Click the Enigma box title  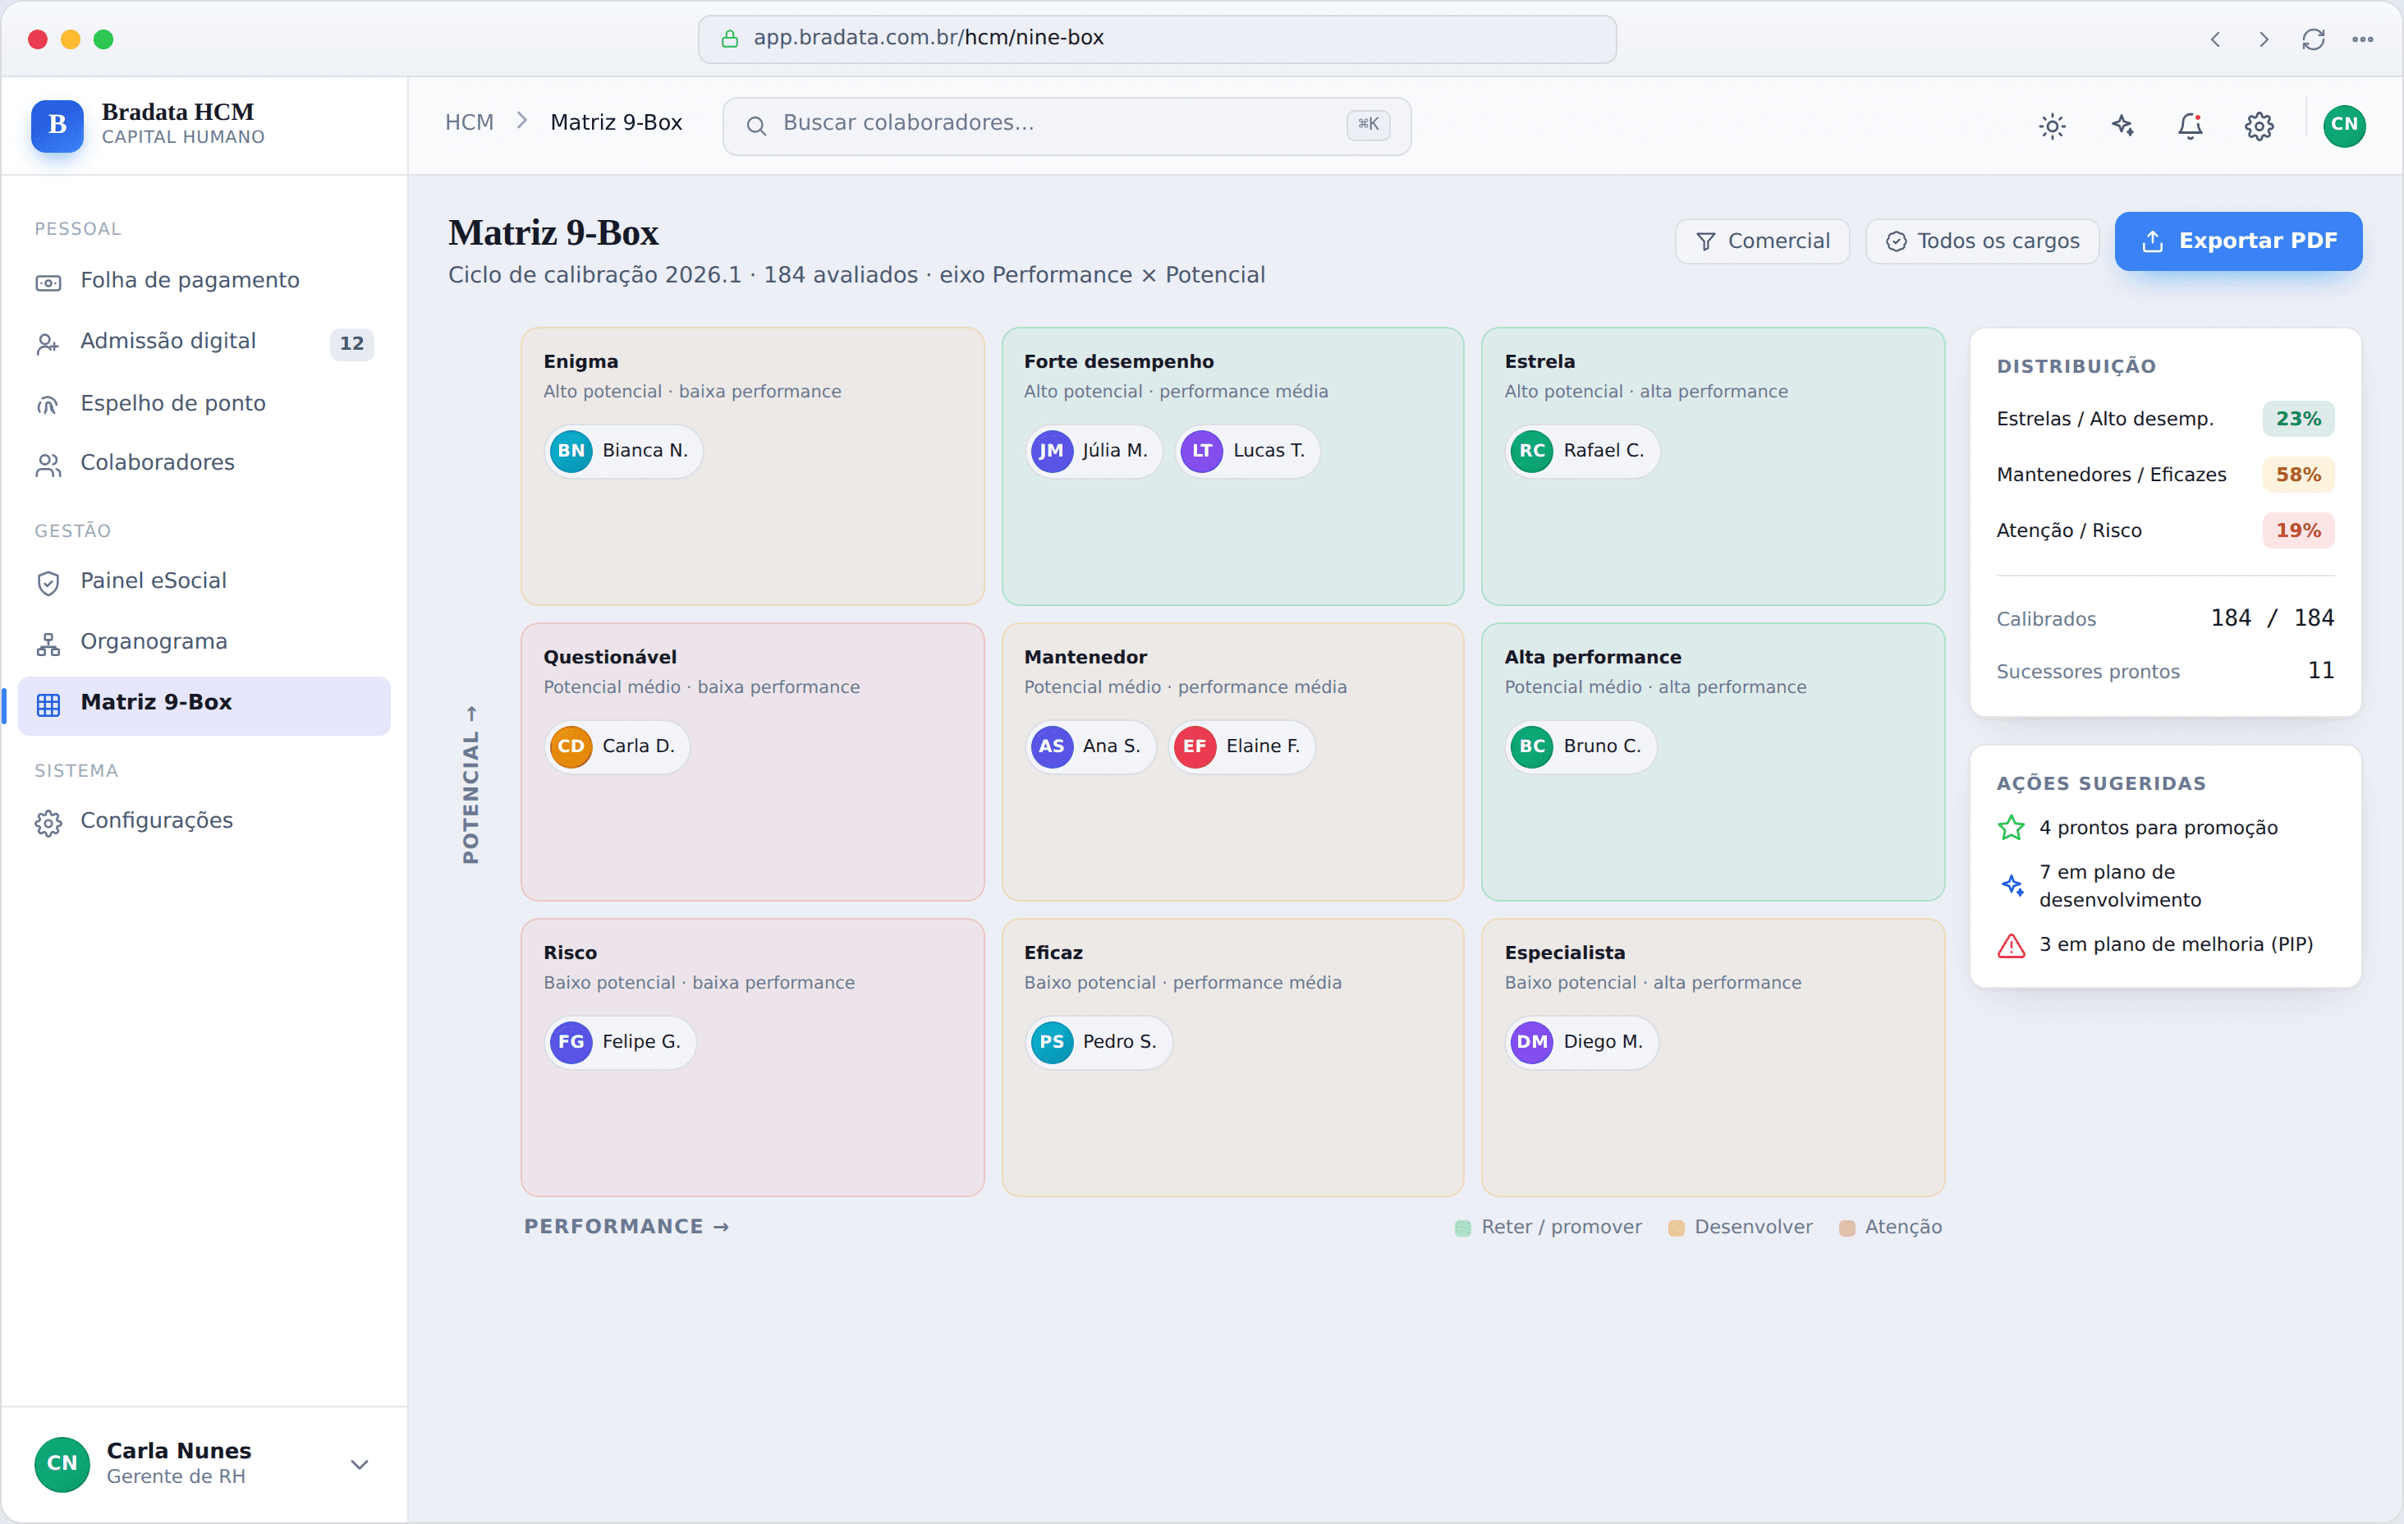(x=580, y=361)
